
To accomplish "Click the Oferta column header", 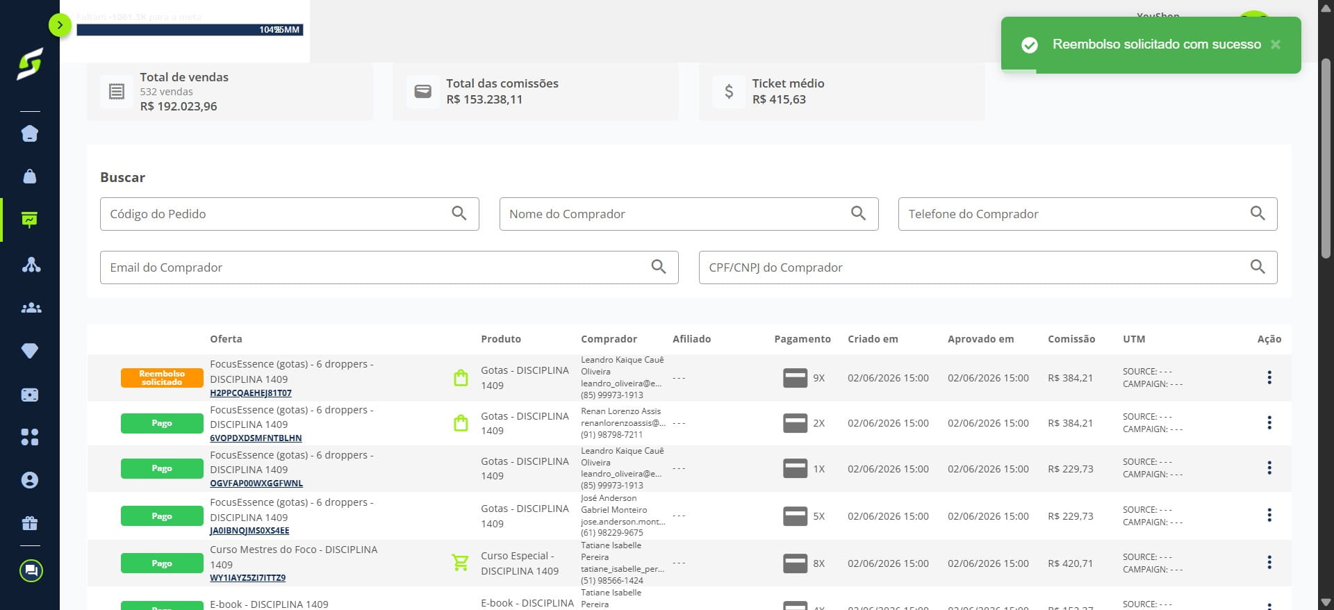I will [226, 339].
